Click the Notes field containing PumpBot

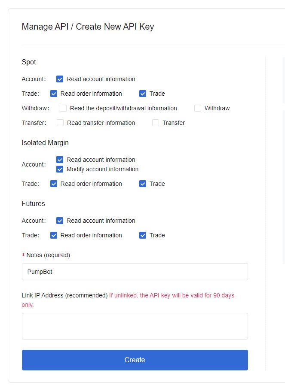(x=135, y=272)
